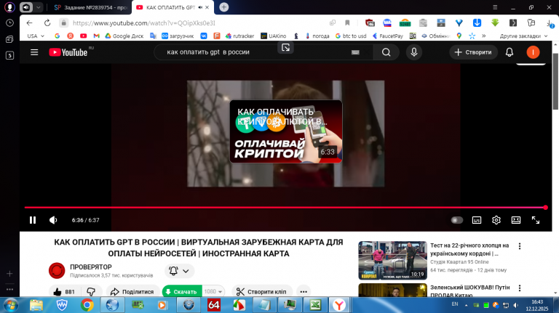Expand the USA bookmarks folder
Viewport: 559px width, 313px height.
coord(36,36)
